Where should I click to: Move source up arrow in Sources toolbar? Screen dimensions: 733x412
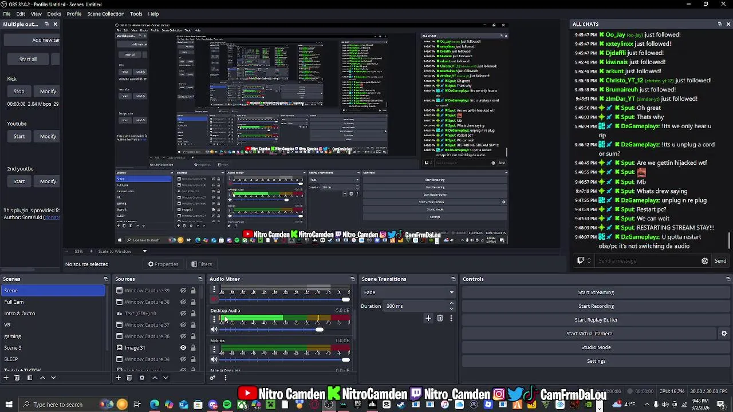tap(155, 378)
